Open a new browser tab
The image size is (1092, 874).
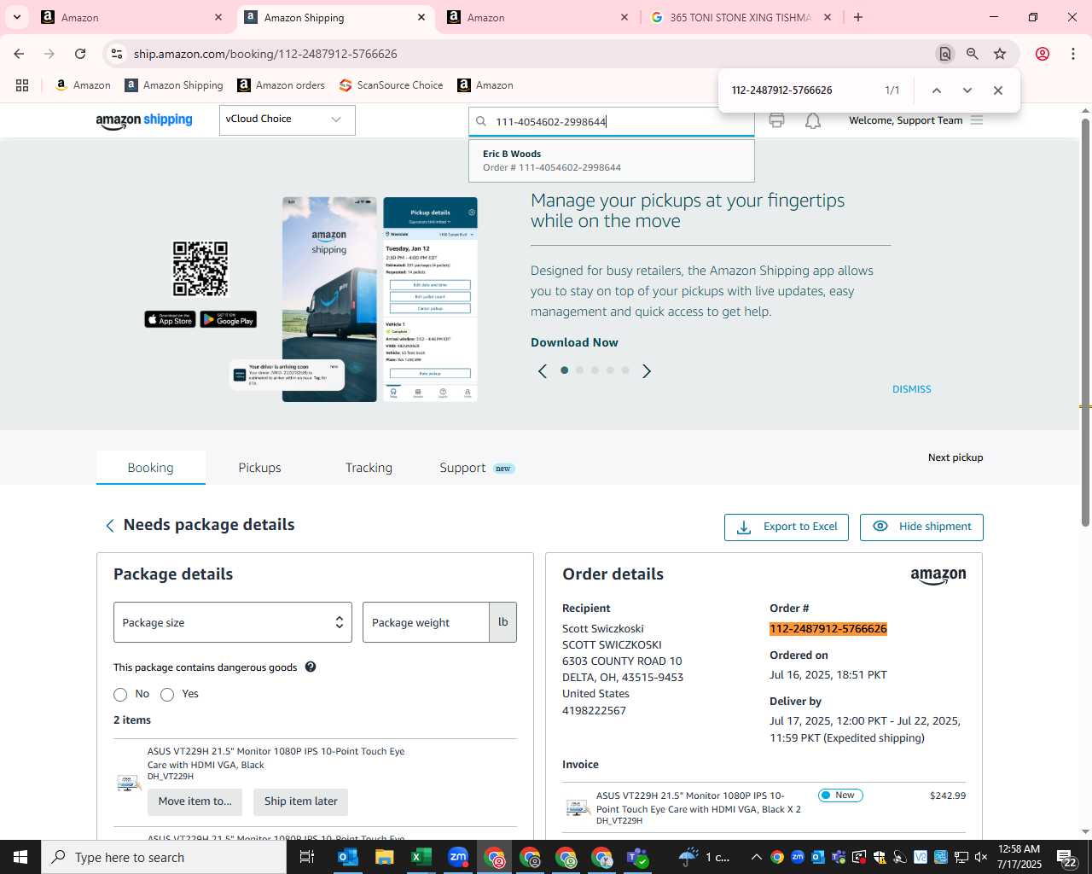[x=858, y=17]
